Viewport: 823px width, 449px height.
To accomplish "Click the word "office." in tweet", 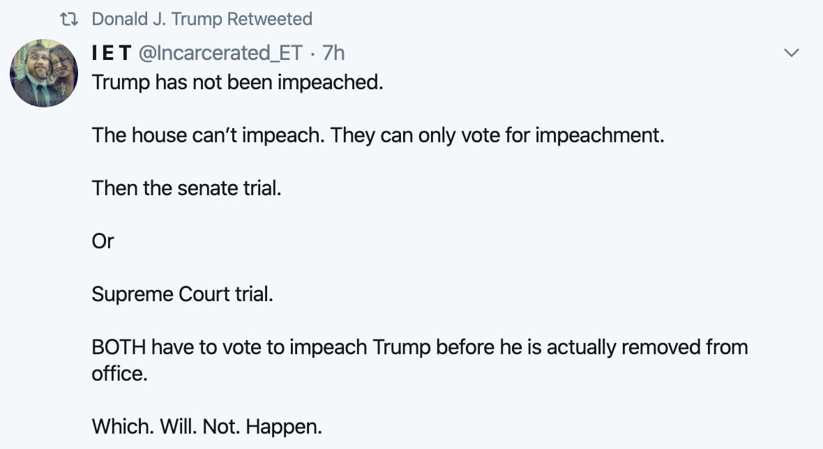I will tap(119, 373).
